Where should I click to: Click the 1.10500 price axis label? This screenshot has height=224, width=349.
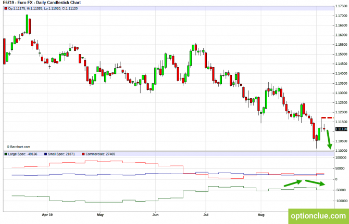tap(341, 141)
